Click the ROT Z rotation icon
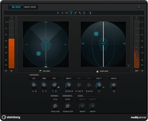148x121 pixels. click(66, 91)
